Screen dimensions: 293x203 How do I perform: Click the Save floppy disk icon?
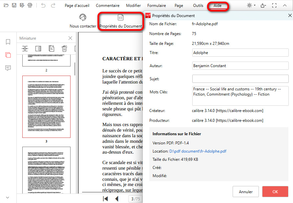(14, 5)
